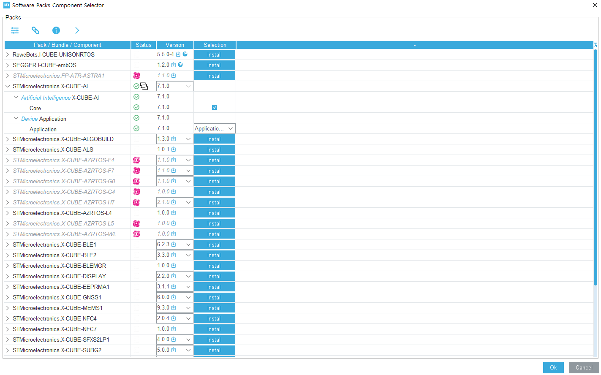Open the X-CUBE-SUBG2 version 5.0.0 dropdown

coord(175,350)
